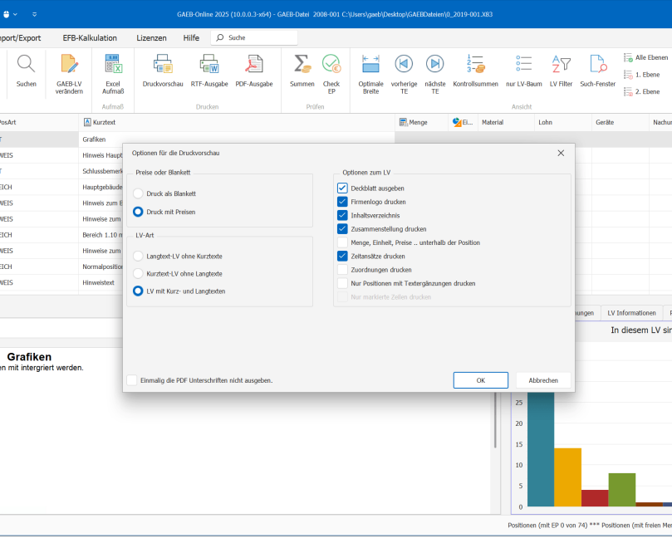Toggle Einmalig die PDF Unterschriften checkbox
Image resolution: width=672 pixels, height=538 pixels.
[132, 380]
